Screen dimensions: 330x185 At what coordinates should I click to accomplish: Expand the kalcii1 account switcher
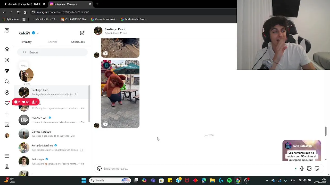(x=38, y=33)
